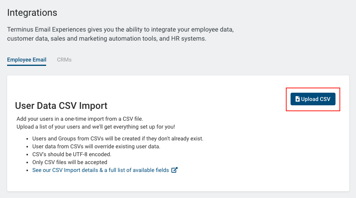
Task: Click the bullet dot before 'Users and Groups'
Action: click(x=27, y=139)
